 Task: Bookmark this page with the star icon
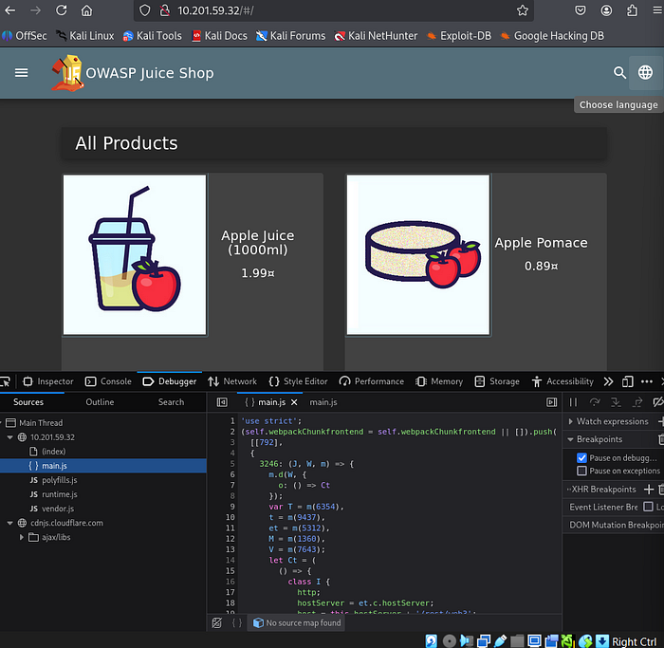pos(523,10)
